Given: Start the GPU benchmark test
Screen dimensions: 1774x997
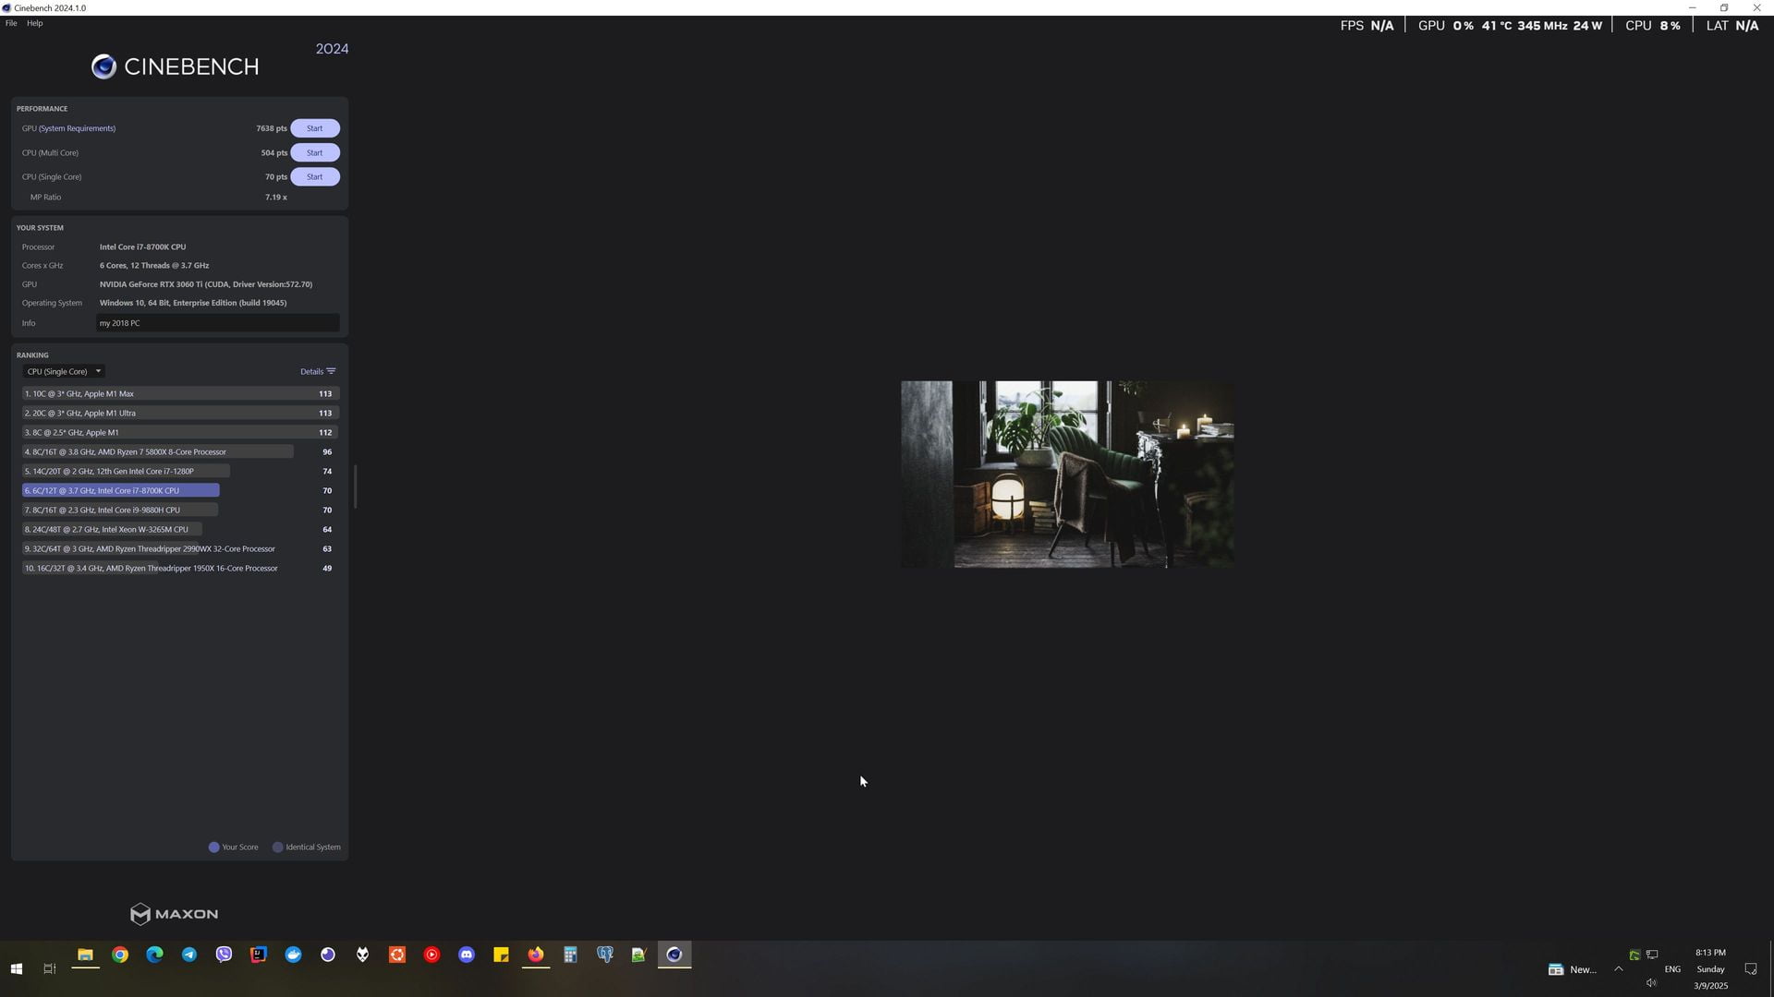Looking at the screenshot, I should click(314, 128).
